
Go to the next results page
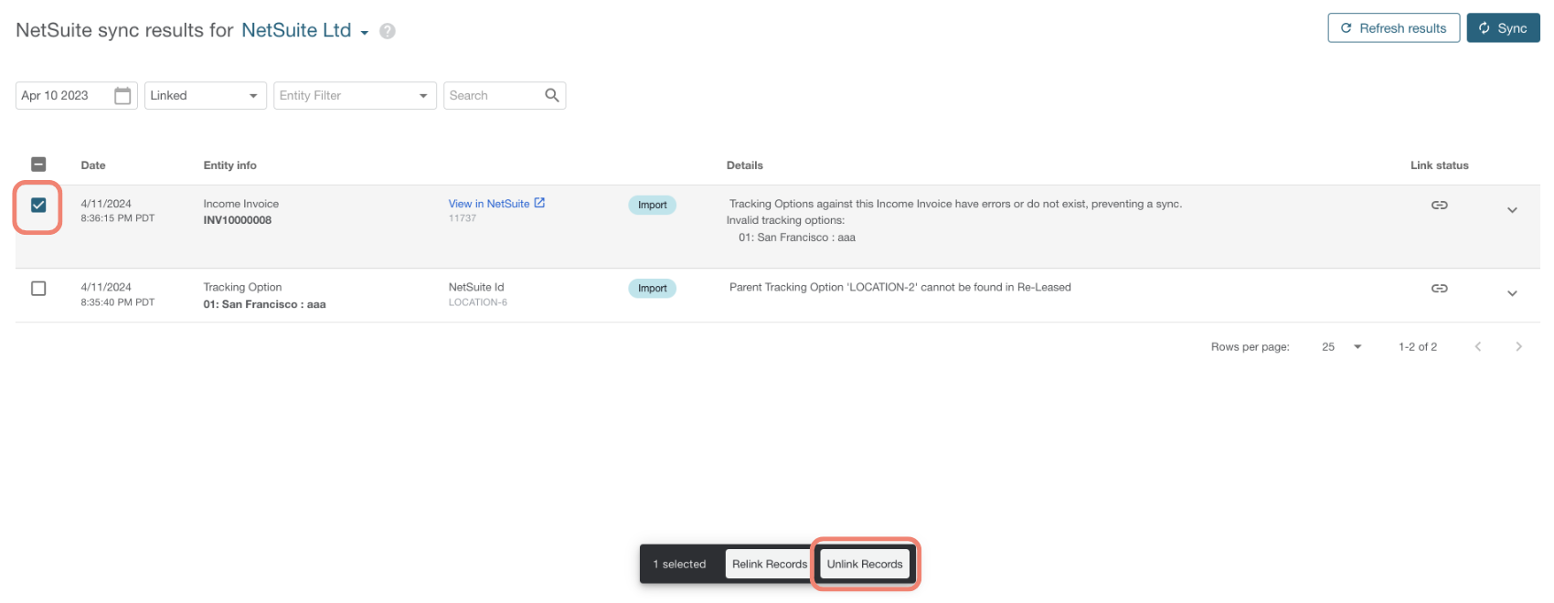tap(1518, 346)
